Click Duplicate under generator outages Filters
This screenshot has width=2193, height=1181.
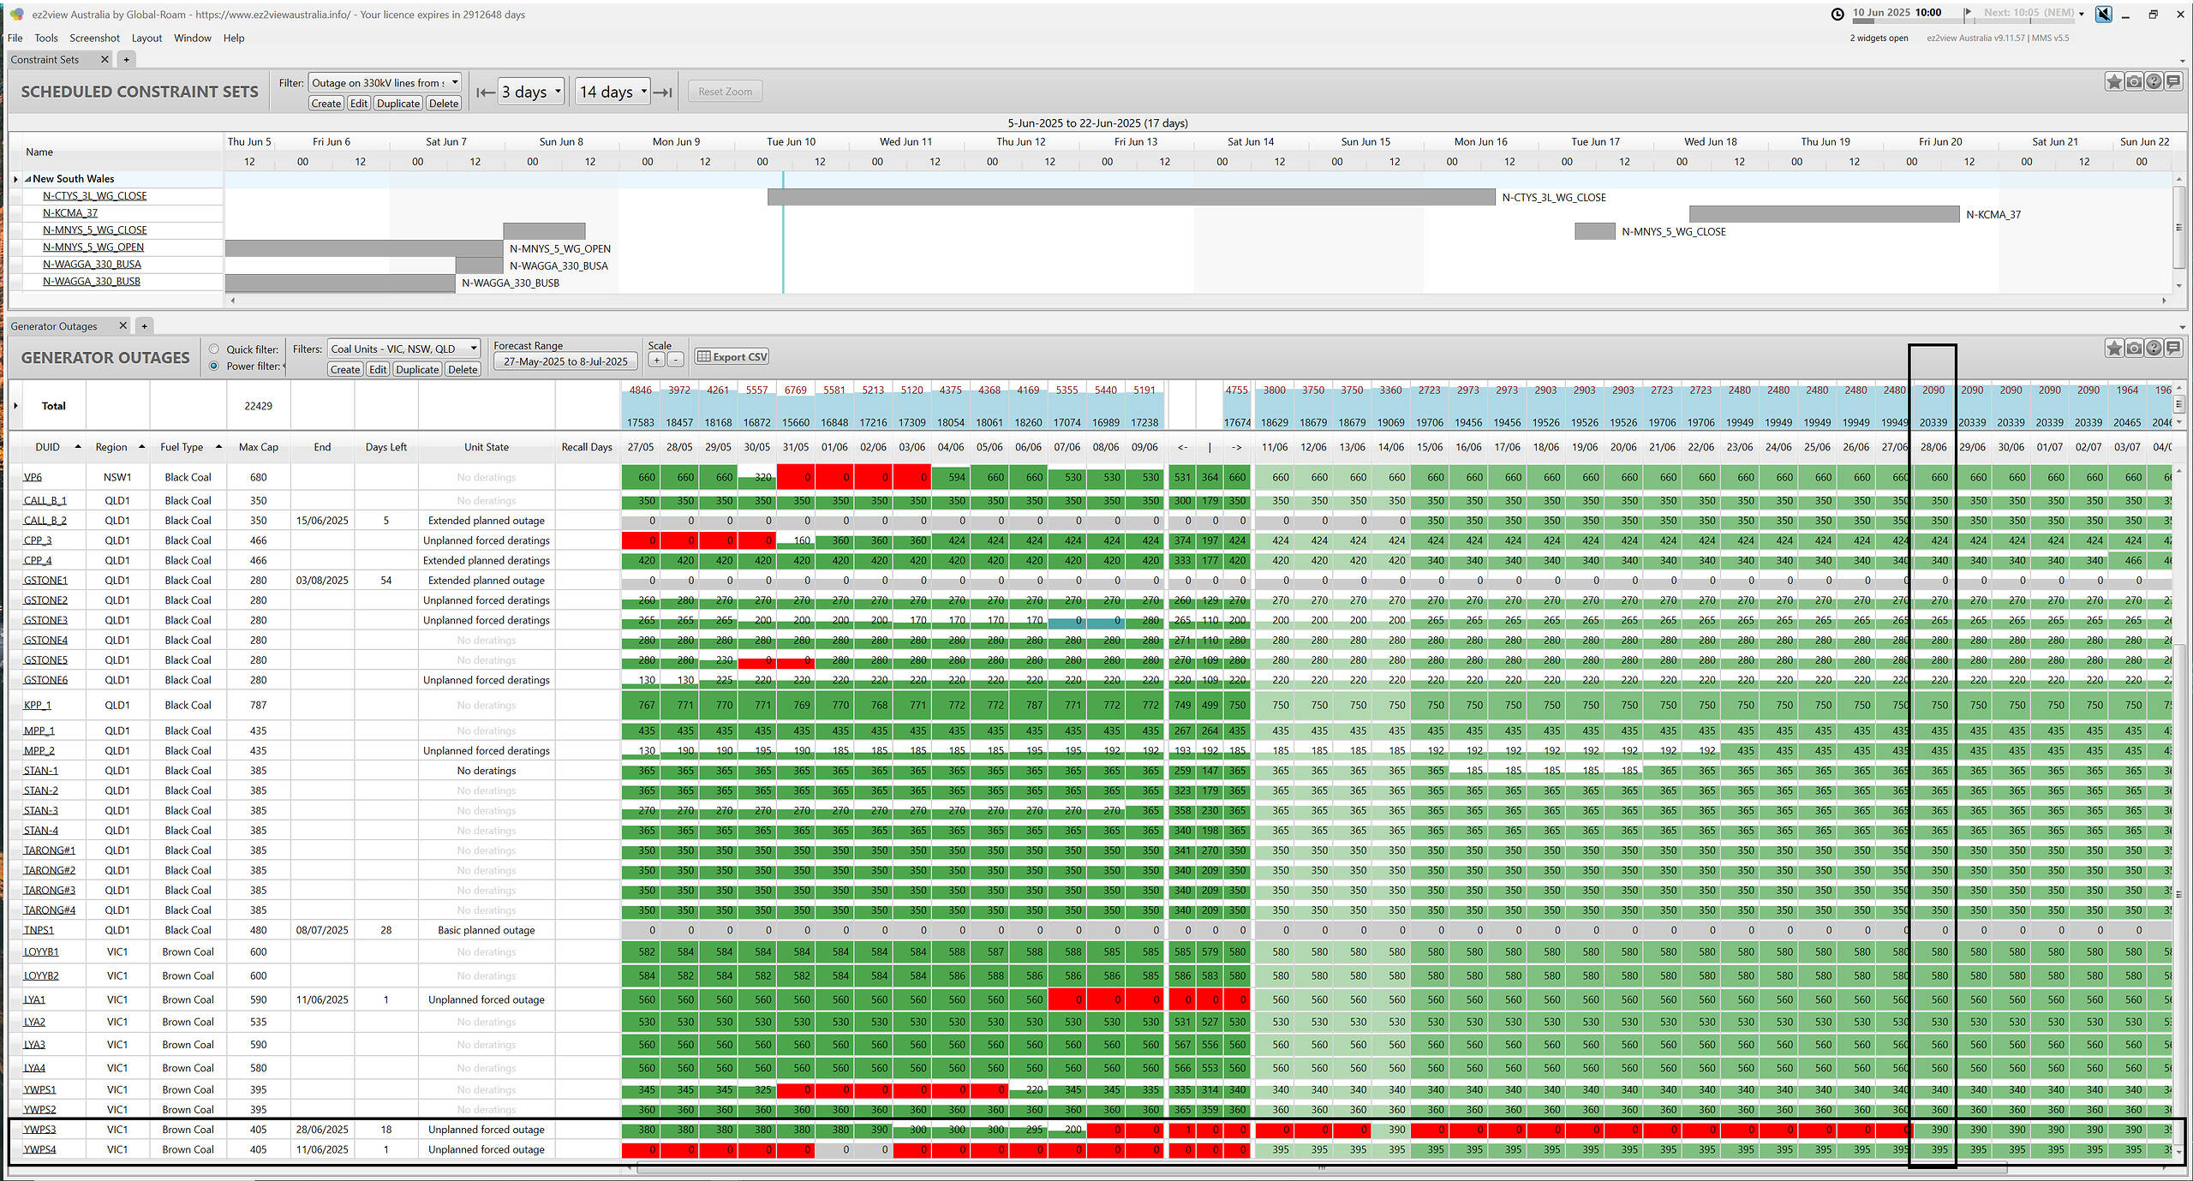pyautogui.click(x=417, y=369)
